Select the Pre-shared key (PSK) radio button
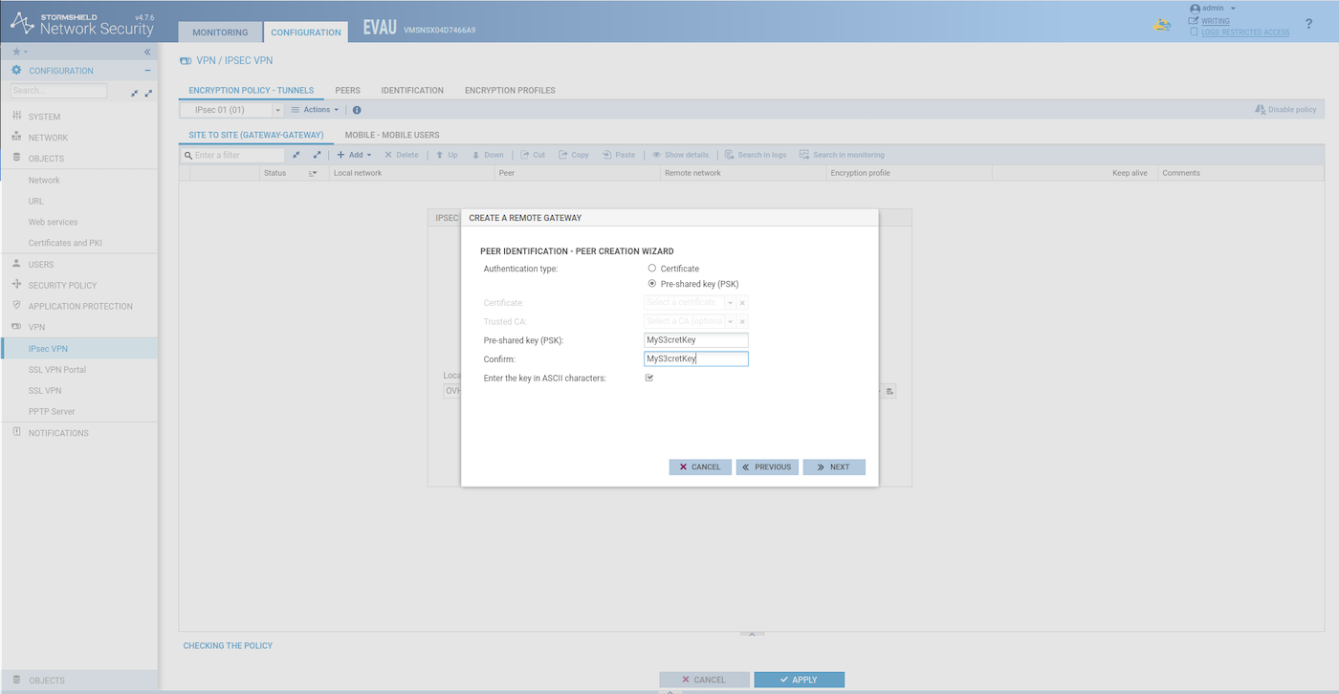Screen dimensions: 1339x694 pos(652,284)
